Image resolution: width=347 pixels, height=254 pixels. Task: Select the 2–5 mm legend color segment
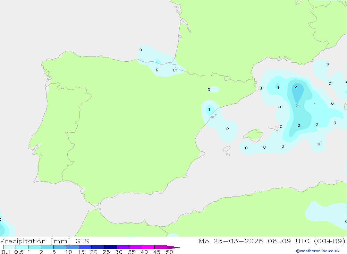47,247
